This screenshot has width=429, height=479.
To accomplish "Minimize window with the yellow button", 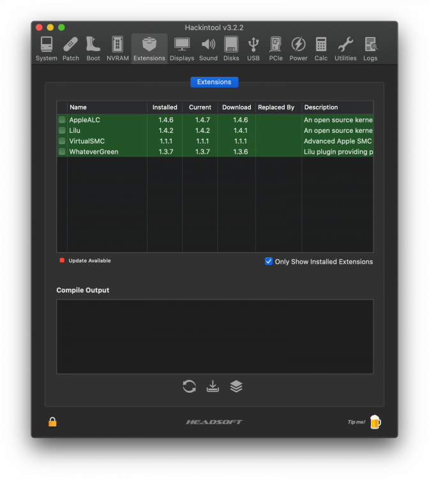I will pyautogui.click(x=50, y=27).
